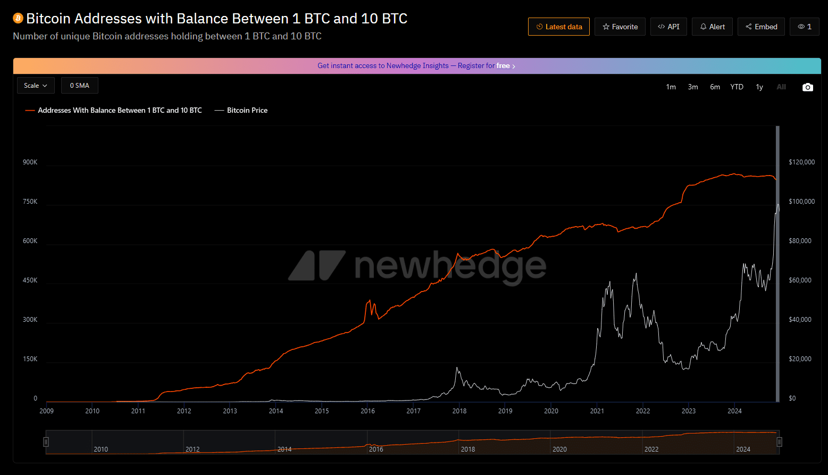Set an Alert for this chart

click(712, 27)
